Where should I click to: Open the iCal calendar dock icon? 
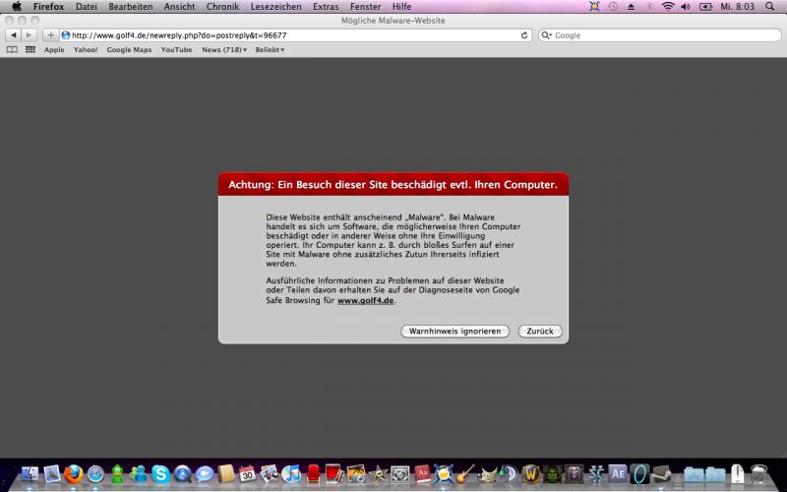247,473
